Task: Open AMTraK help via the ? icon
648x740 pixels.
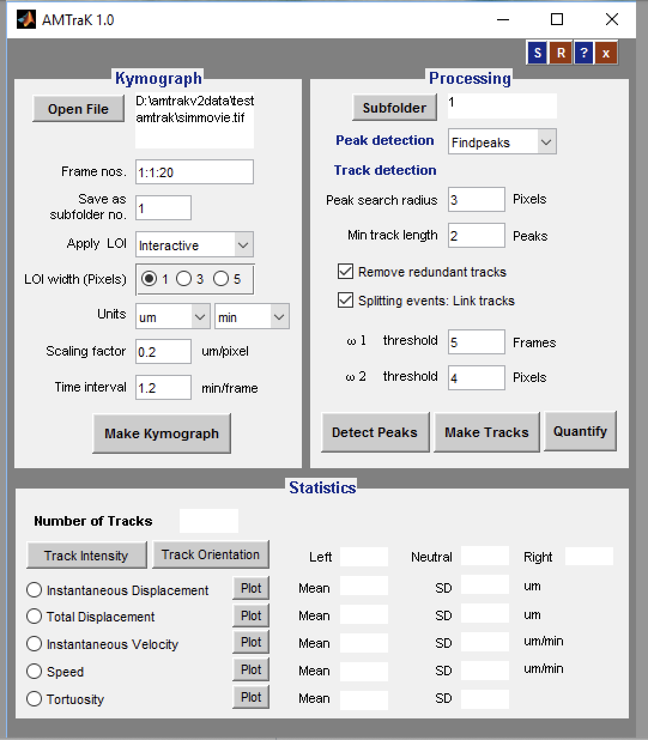Action: click(583, 53)
